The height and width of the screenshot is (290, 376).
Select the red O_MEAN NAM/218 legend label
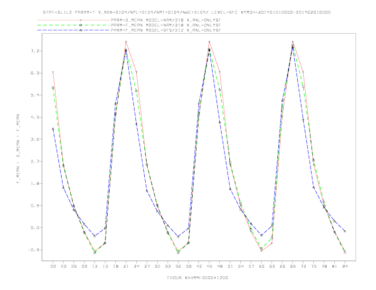[166, 20]
